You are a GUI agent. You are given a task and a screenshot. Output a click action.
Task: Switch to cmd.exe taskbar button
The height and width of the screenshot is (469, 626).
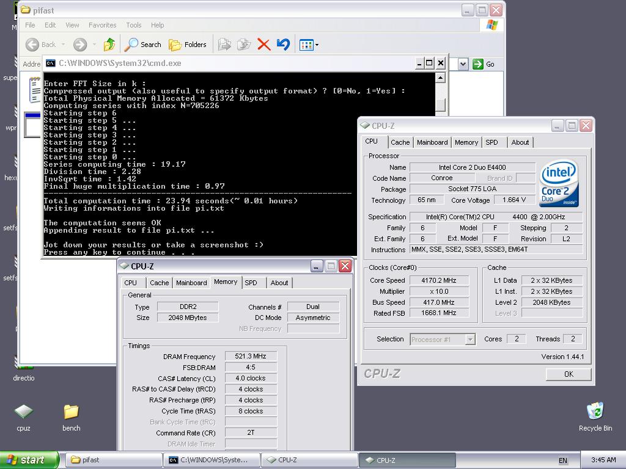click(212, 460)
